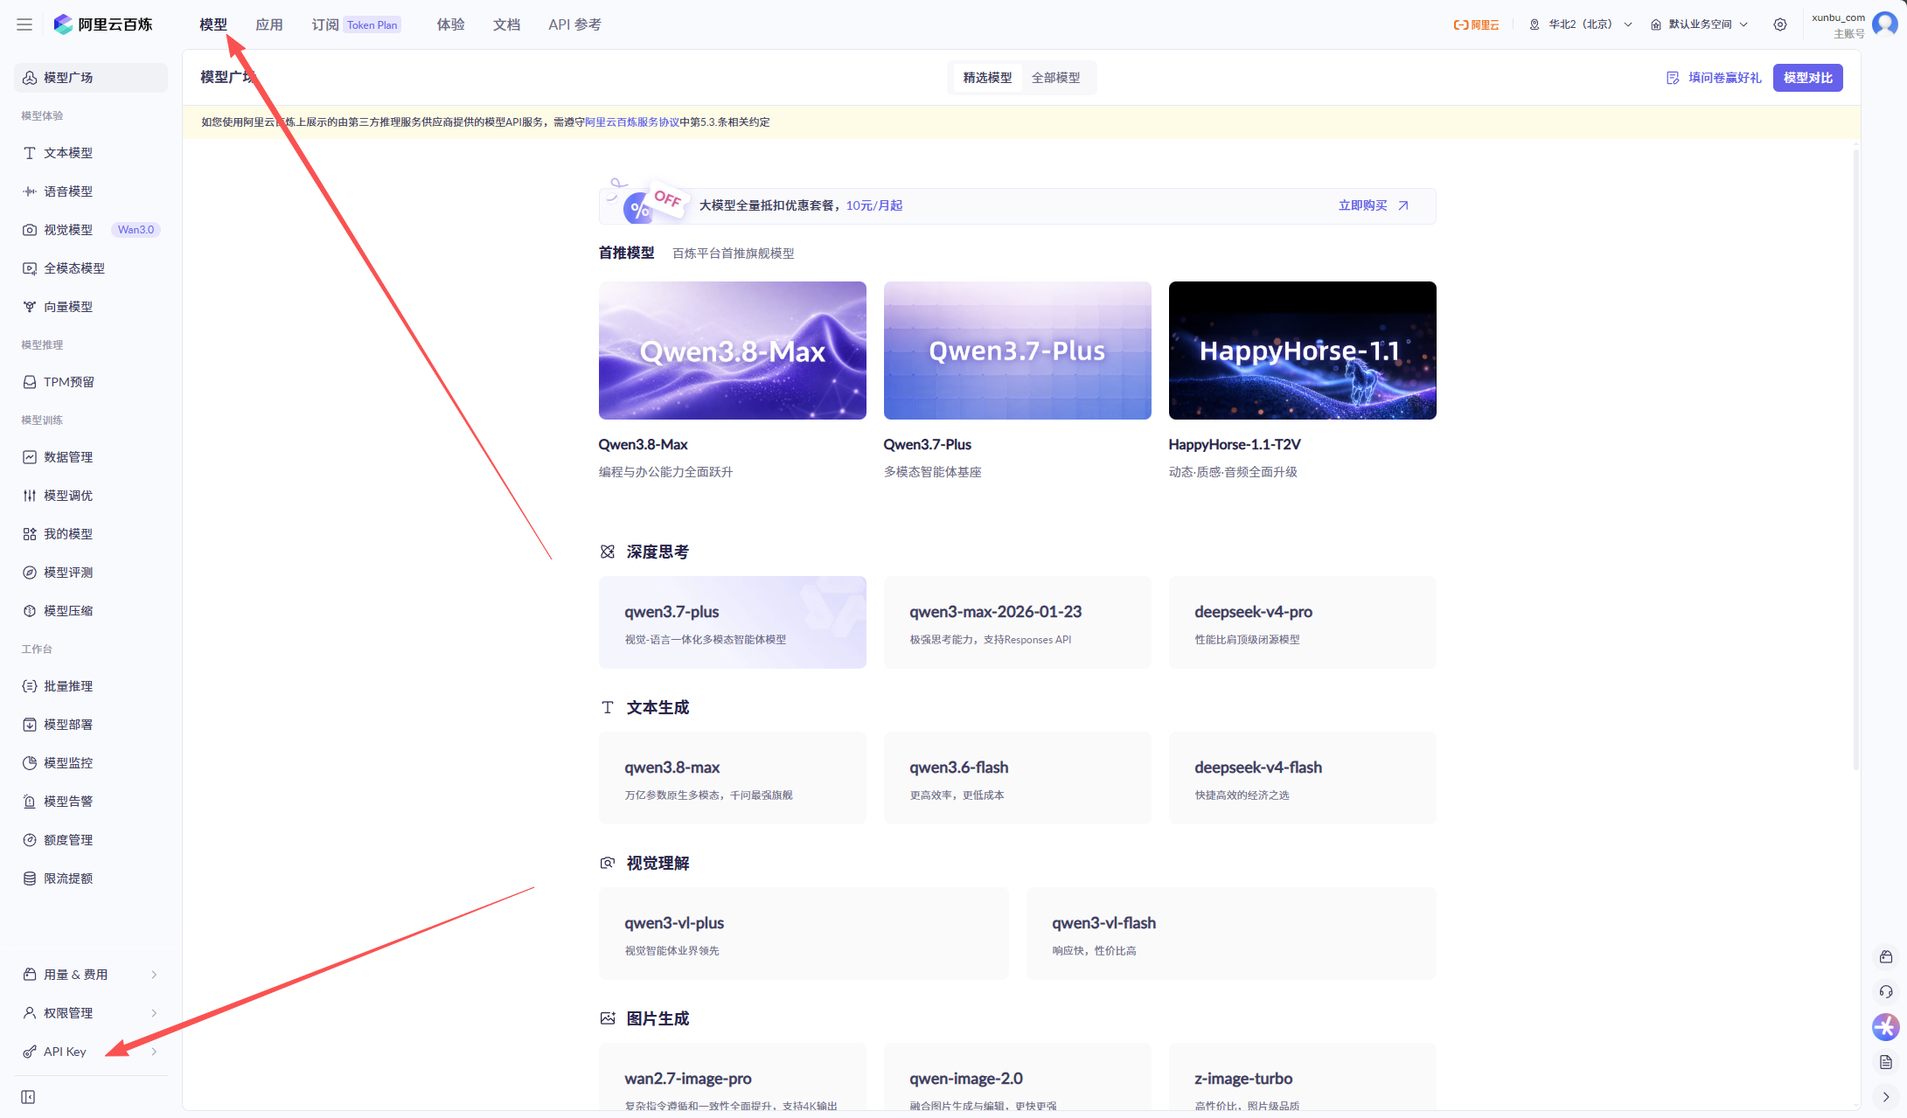Open TPM预留 sidebar item
The height and width of the screenshot is (1118, 1907).
(x=91, y=382)
